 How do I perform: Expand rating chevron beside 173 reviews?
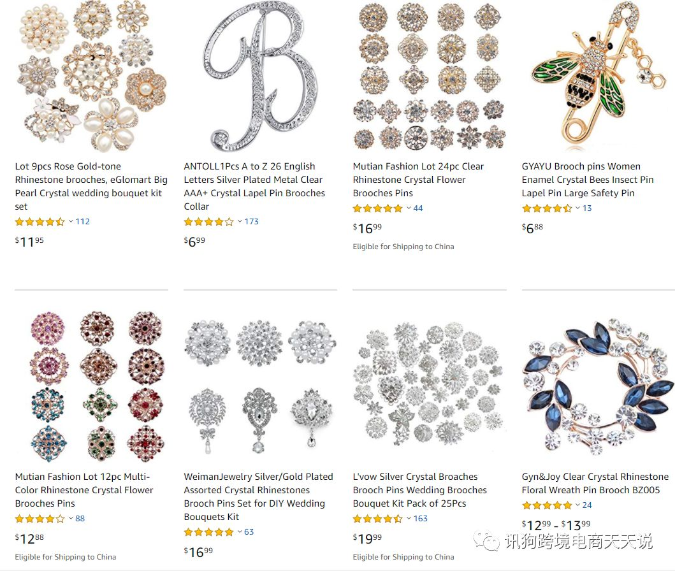click(240, 222)
